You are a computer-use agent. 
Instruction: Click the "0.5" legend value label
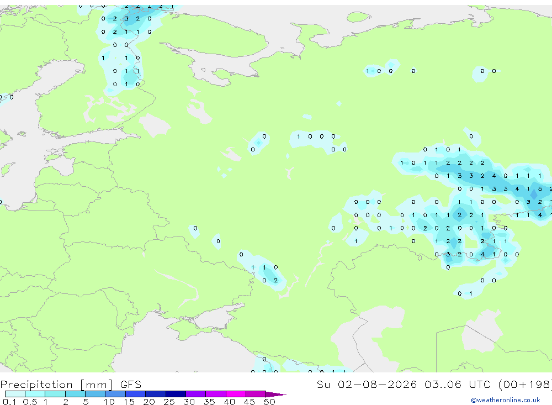tap(30, 402)
